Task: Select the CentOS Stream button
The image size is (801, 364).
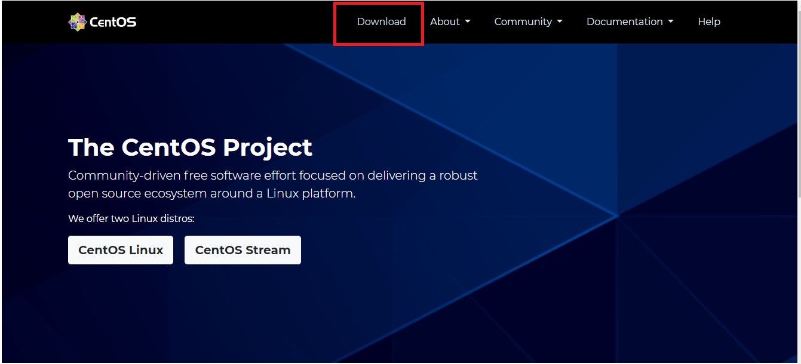Action: pos(243,250)
